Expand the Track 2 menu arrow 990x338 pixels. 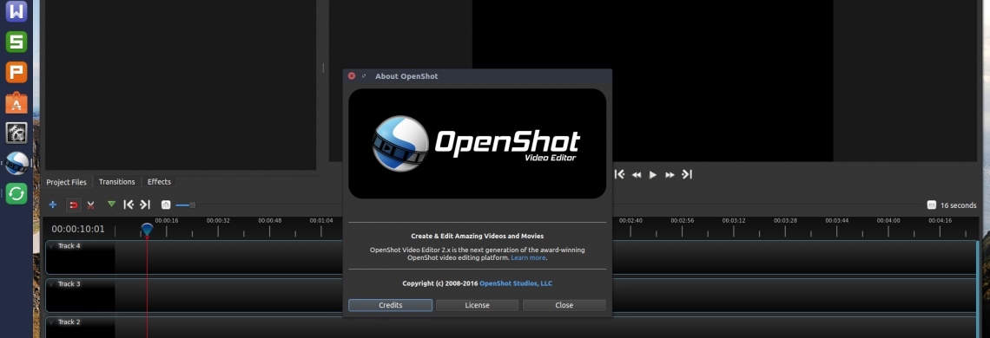point(50,322)
